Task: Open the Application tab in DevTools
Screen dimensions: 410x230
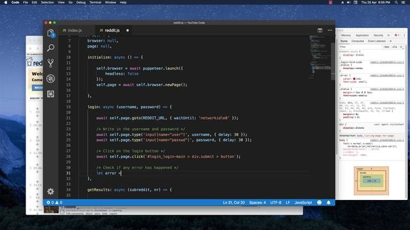Action: tap(362, 35)
